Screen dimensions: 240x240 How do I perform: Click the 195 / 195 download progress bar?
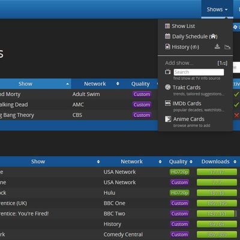coord(217,203)
